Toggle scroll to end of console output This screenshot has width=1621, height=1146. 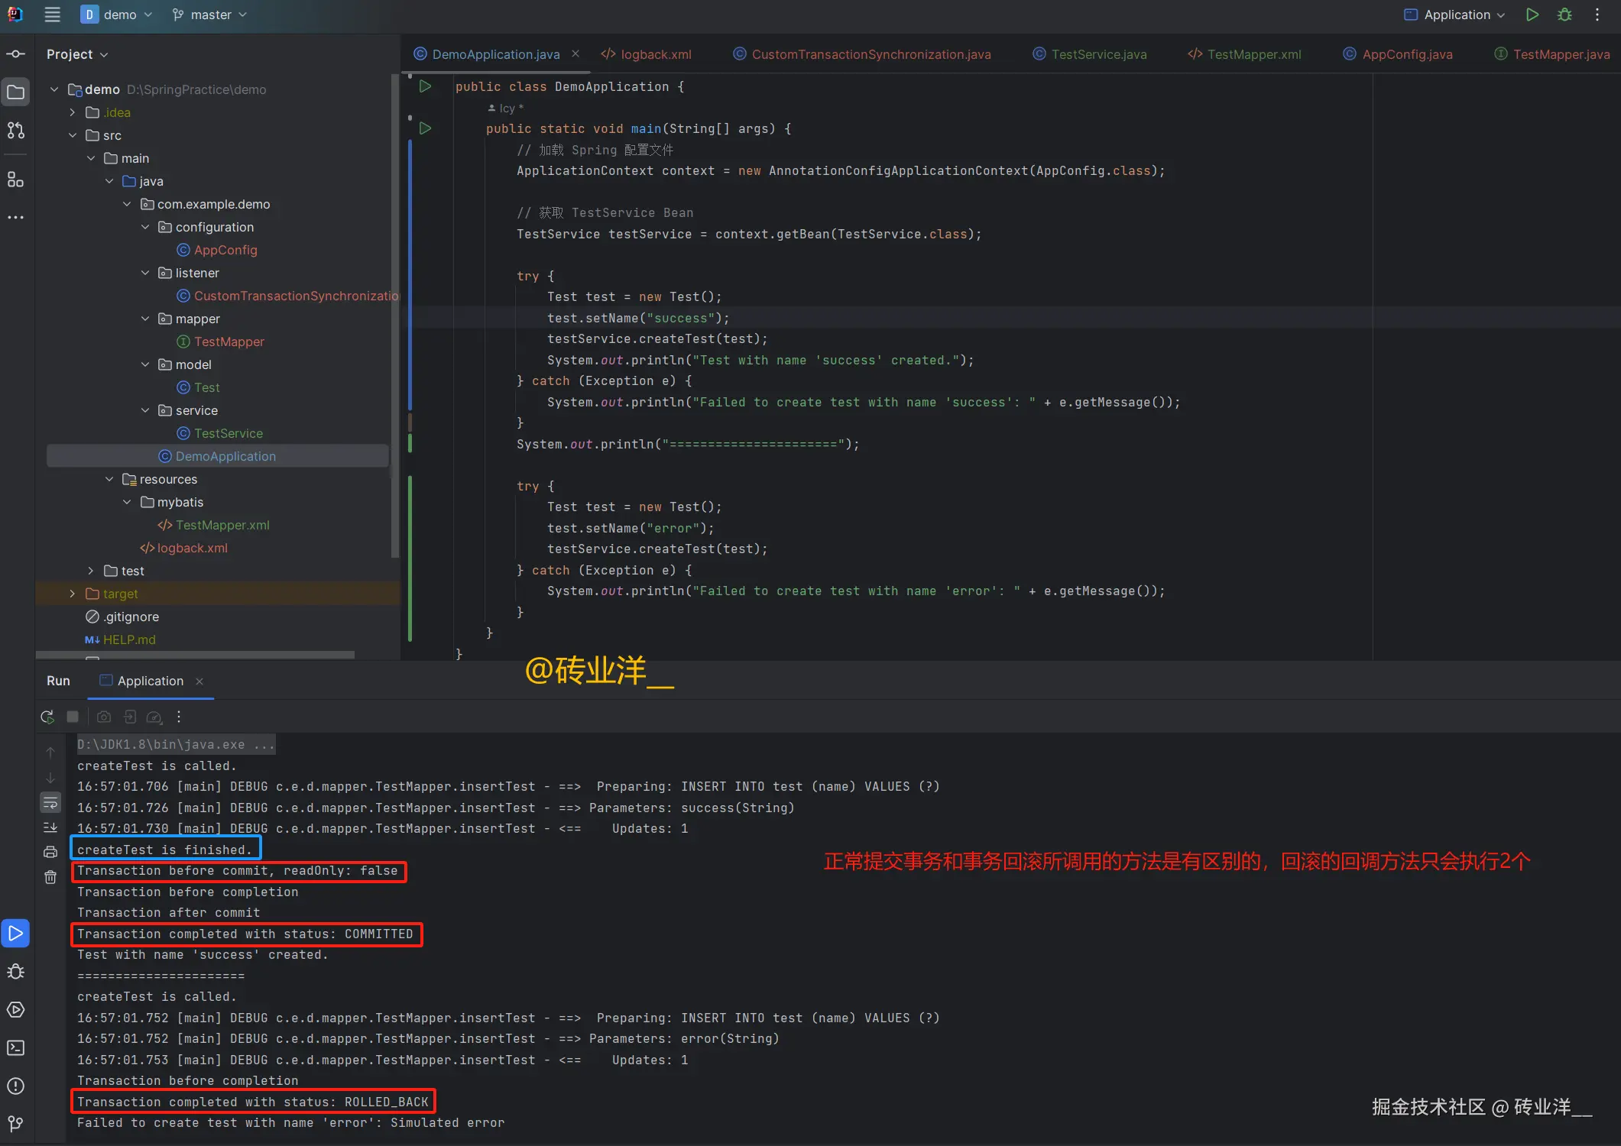(x=50, y=827)
